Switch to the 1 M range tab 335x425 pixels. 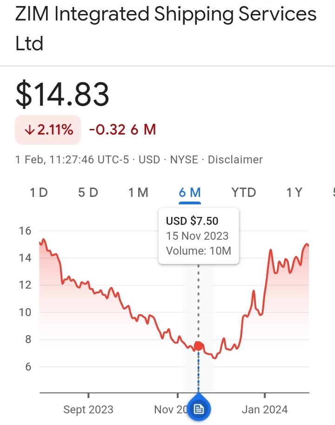138,192
